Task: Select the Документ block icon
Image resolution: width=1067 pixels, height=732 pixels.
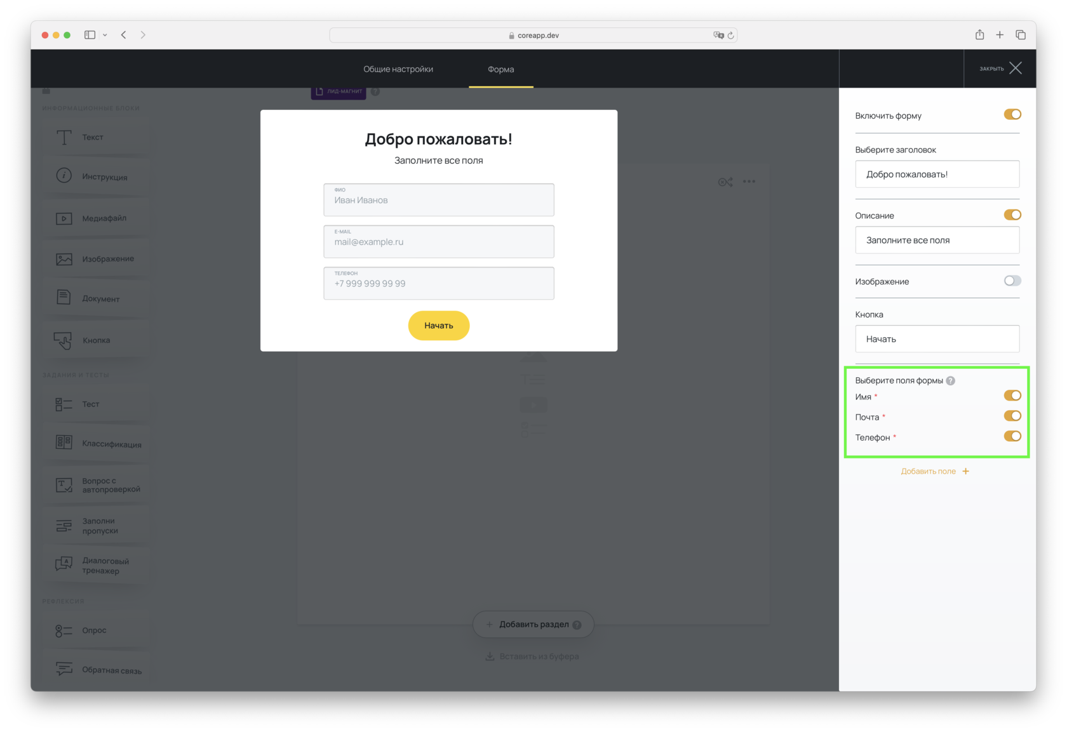Action: (x=64, y=297)
